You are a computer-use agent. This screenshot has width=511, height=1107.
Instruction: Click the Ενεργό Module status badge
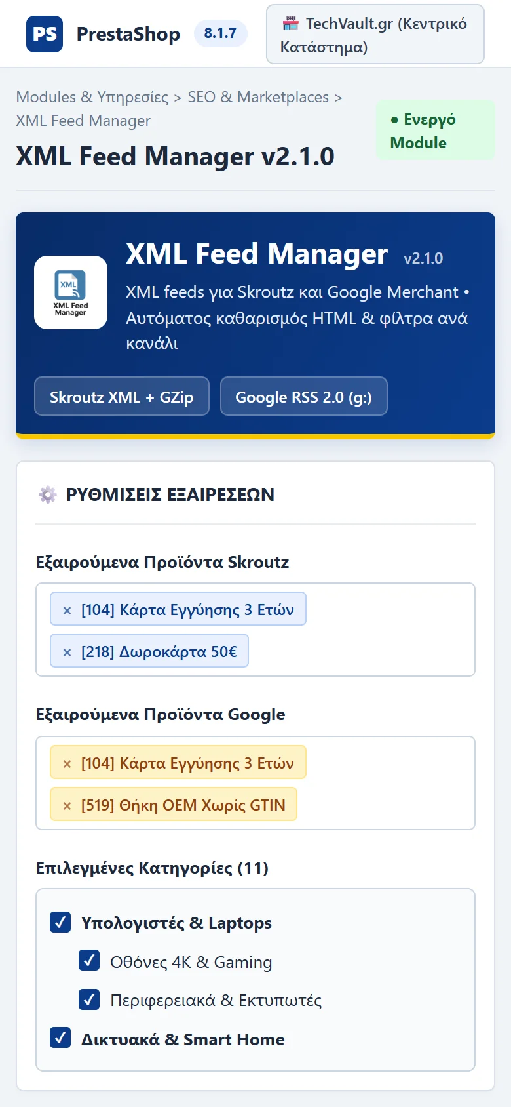click(x=436, y=130)
